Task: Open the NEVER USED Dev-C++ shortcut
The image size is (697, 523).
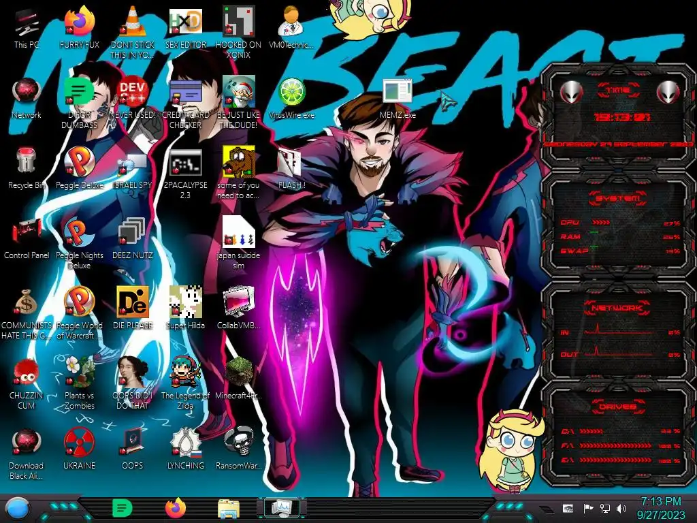Action: click(133, 98)
